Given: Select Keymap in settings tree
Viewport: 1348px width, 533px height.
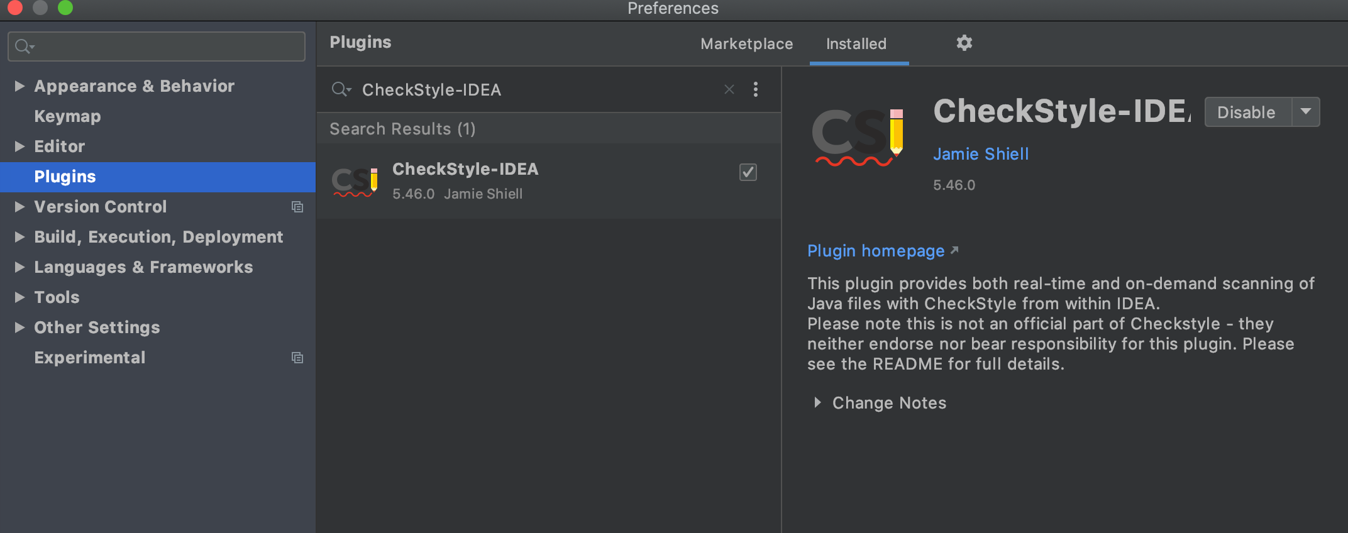Looking at the screenshot, I should (x=67, y=116).
